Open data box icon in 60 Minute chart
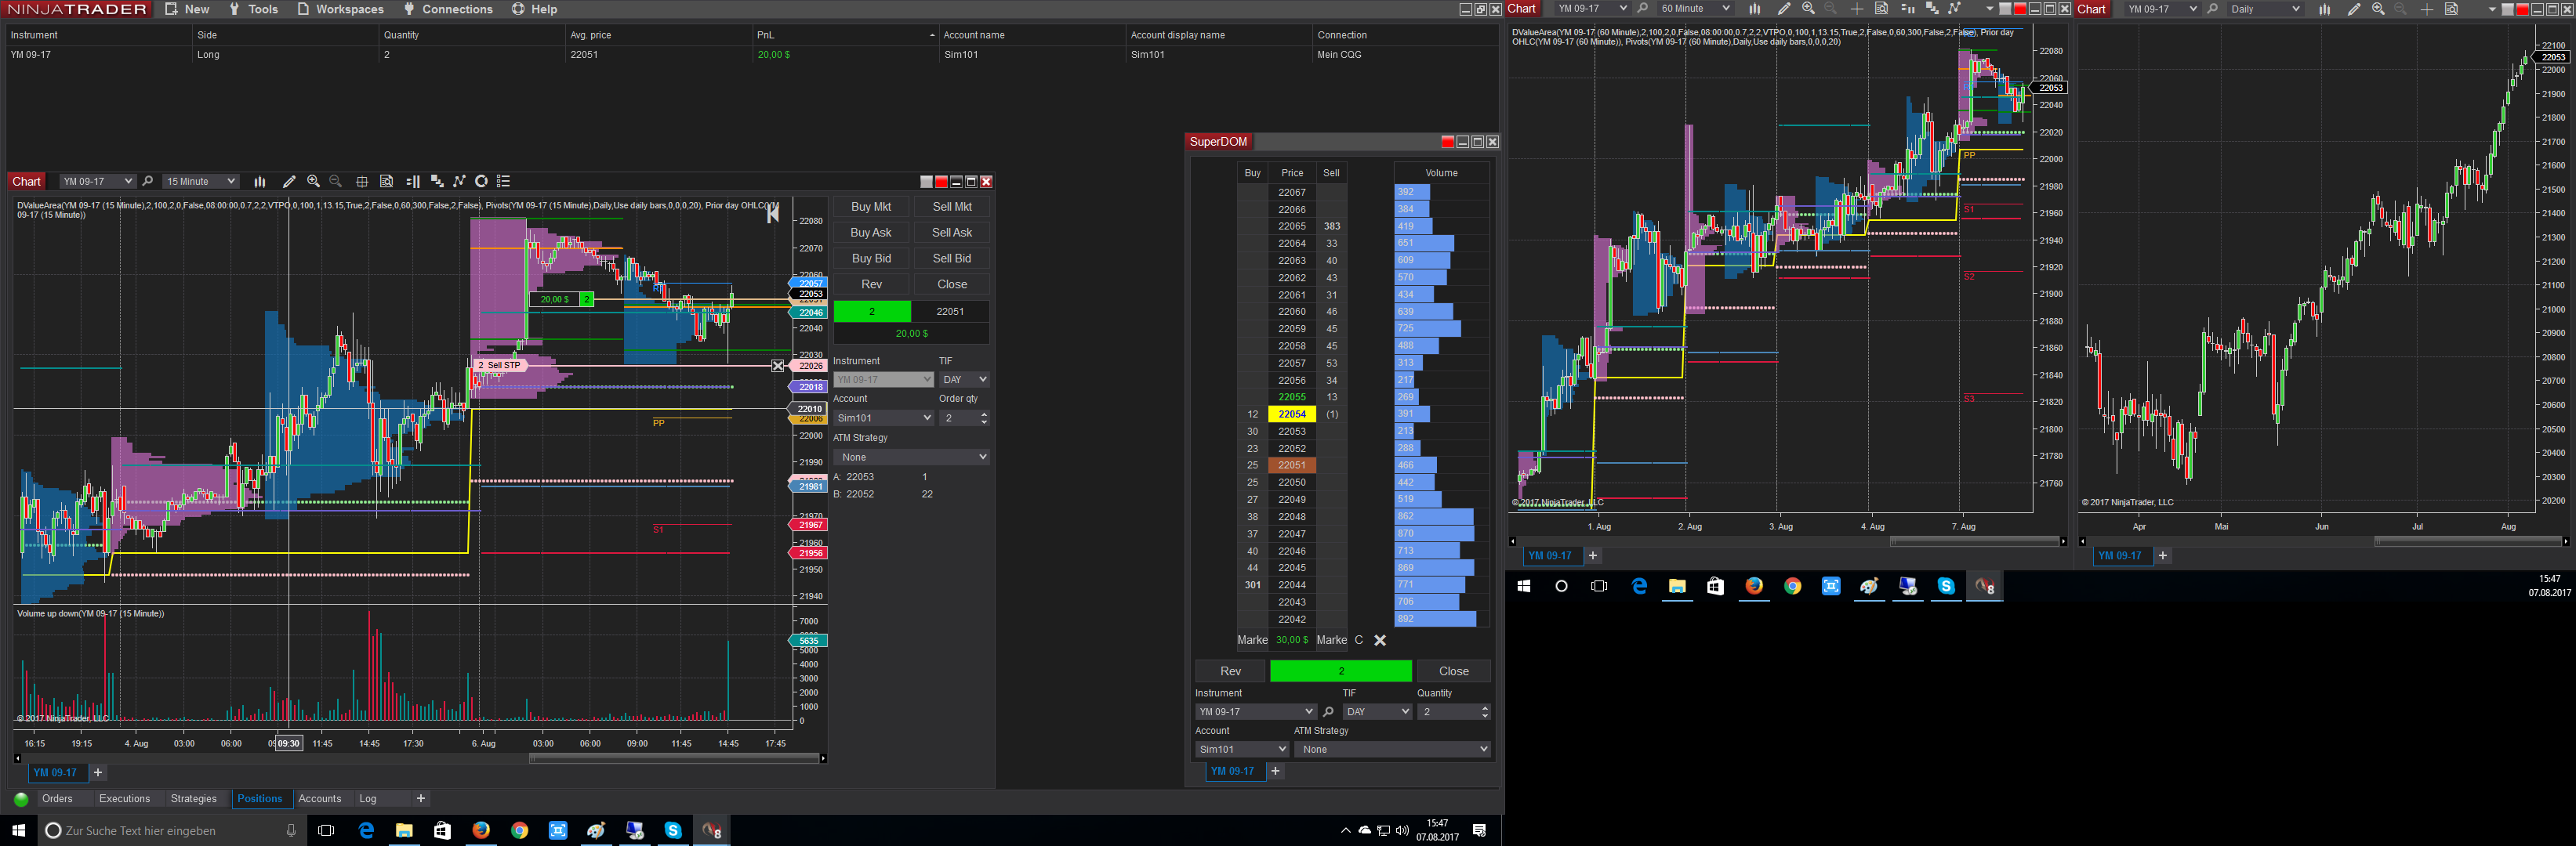The height and width of the screenshot is (846, 2576). pos(1881,9)
